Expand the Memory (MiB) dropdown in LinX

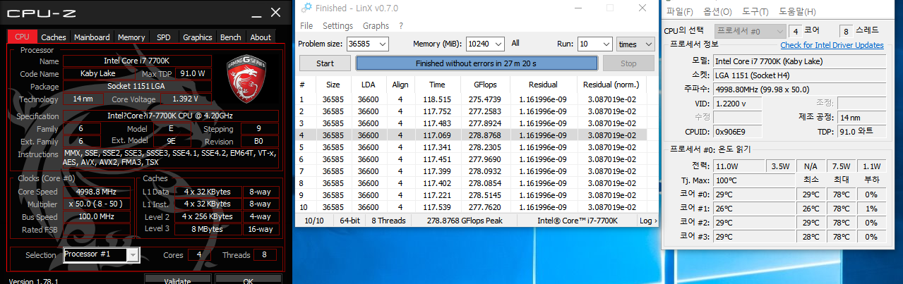pos(498,44)
